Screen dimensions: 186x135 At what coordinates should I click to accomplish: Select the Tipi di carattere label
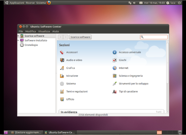[x=128, y=92]
